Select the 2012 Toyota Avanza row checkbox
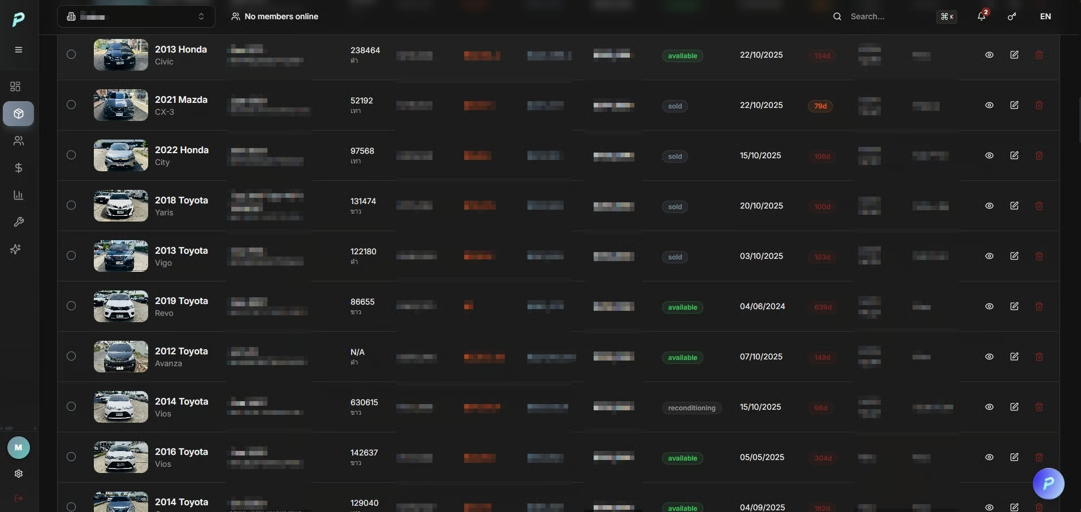 [71, 356]
